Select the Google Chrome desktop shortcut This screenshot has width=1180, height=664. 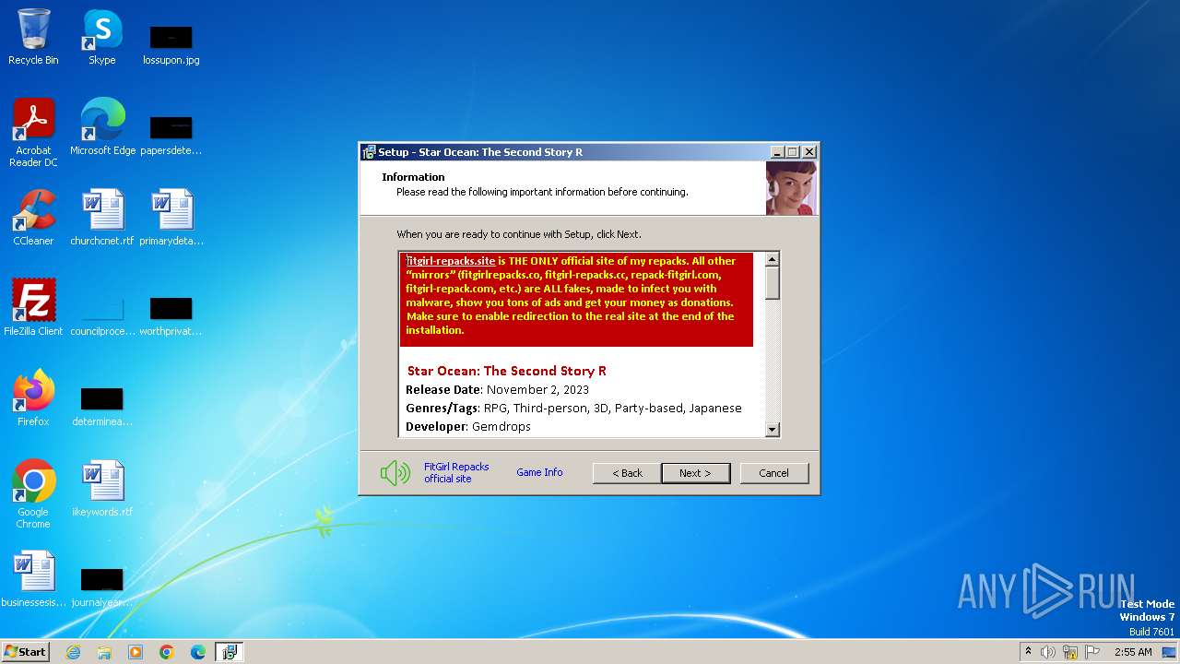click(33, 494)
